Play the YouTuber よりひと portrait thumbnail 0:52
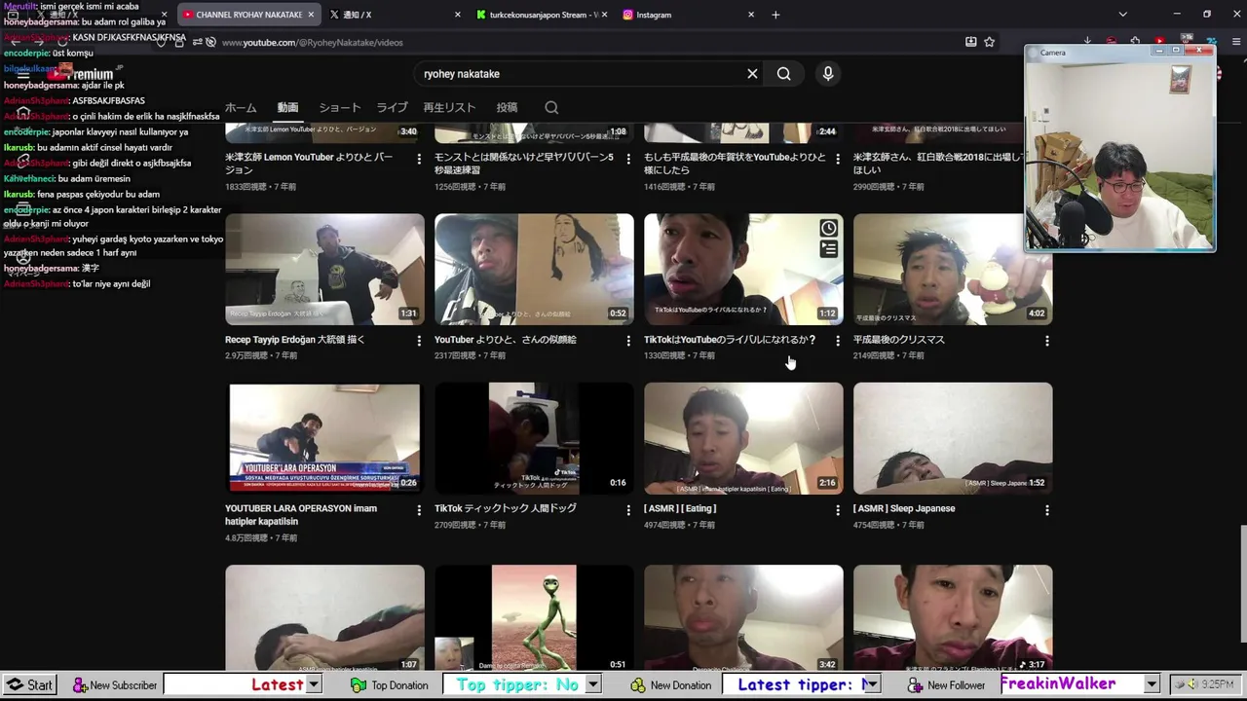This screenshot has width=1247, height=701. pos(534,269)
